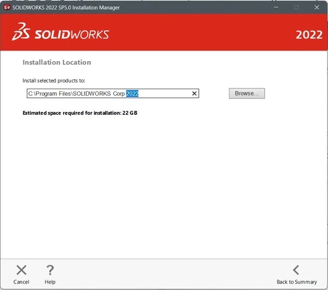Click the SOLIDWORKS logo in banner

(60, 32)
